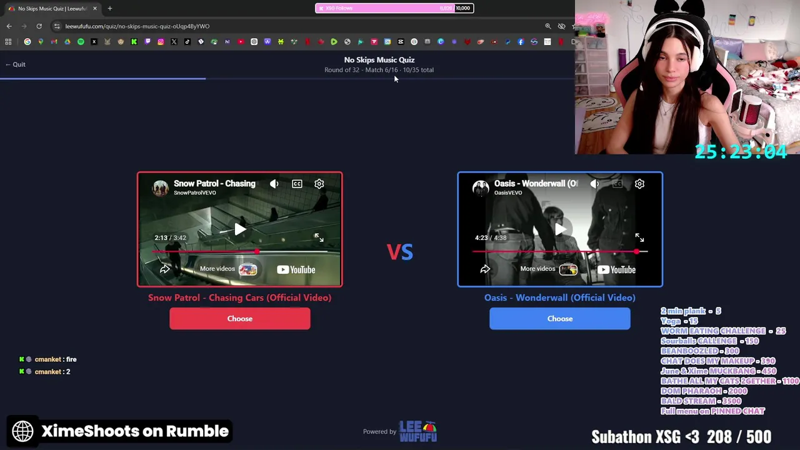Open the ChatGPT bookmark

click(254, 42)
